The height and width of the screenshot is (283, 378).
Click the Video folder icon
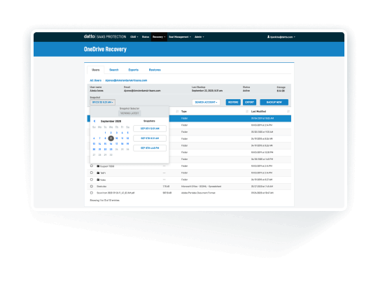tap(98, 180)
